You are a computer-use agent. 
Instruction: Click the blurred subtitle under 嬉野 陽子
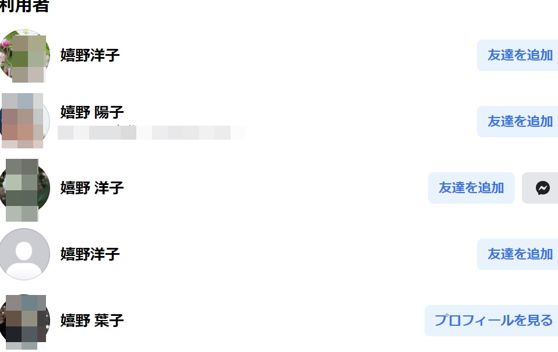151,132
